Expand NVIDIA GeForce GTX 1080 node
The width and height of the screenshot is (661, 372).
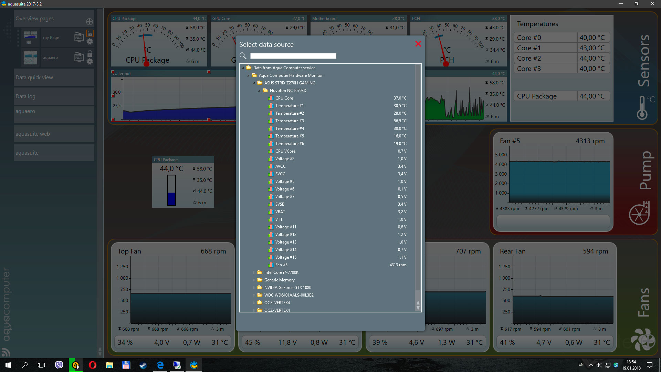(x=254, y=288)
